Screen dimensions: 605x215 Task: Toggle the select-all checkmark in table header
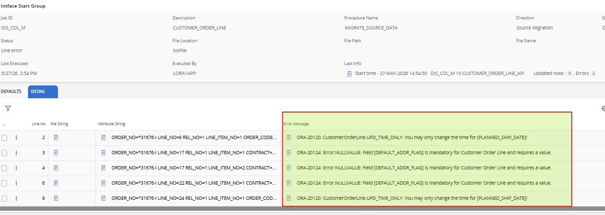pyautogui.click(x=4, y=124)
